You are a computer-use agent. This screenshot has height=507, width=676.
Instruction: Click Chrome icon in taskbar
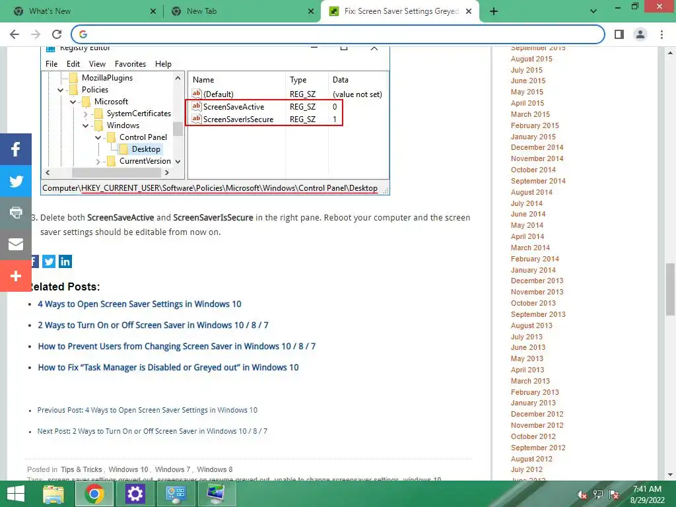(94, 494)
